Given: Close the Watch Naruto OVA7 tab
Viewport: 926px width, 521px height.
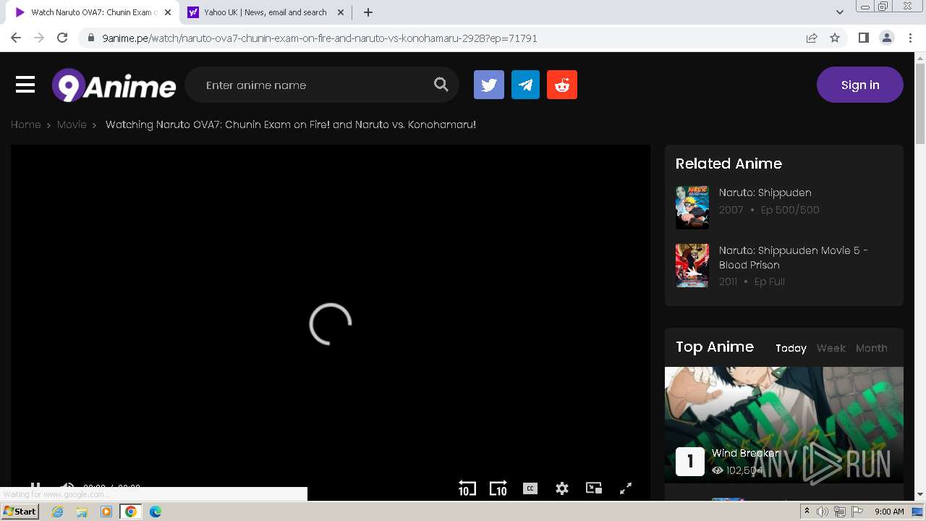Looking at the screenshot, I should click(168, 12).
